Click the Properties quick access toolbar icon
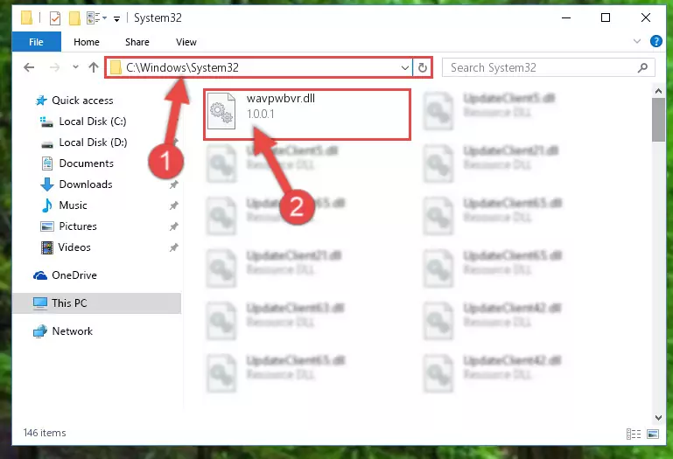 (x=55, y=18)
